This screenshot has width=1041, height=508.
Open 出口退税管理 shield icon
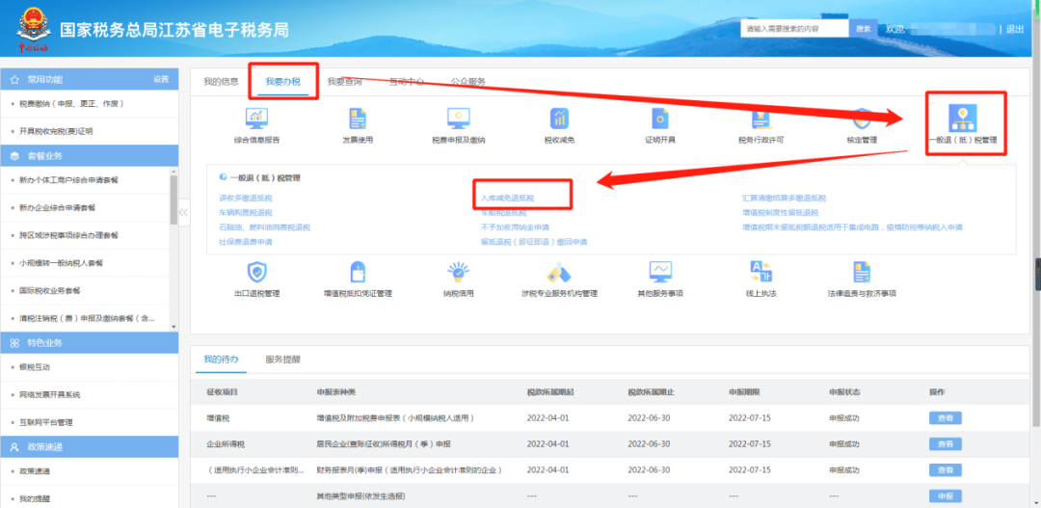pos(257,272)
